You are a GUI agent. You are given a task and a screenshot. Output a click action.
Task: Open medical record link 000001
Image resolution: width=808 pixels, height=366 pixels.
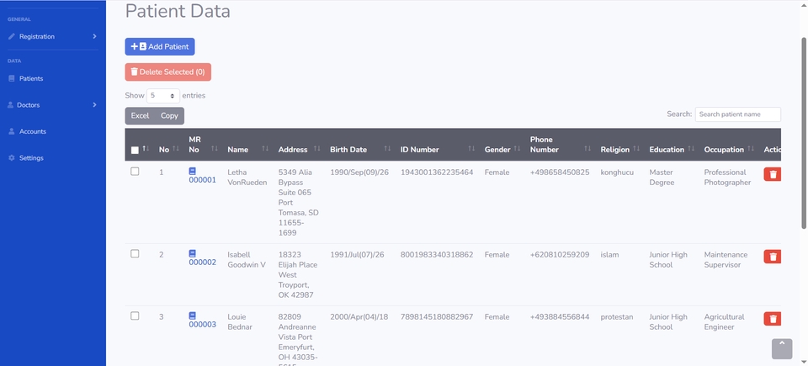pos(202,180)
